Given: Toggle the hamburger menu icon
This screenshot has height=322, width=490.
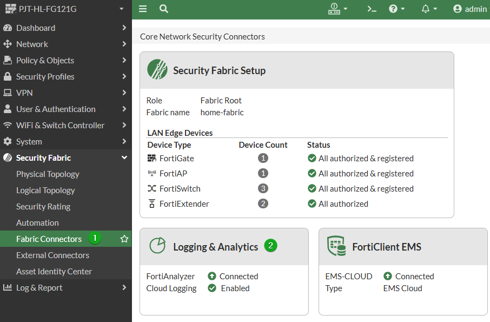Looking at the screenshot, I should point(143,9).
